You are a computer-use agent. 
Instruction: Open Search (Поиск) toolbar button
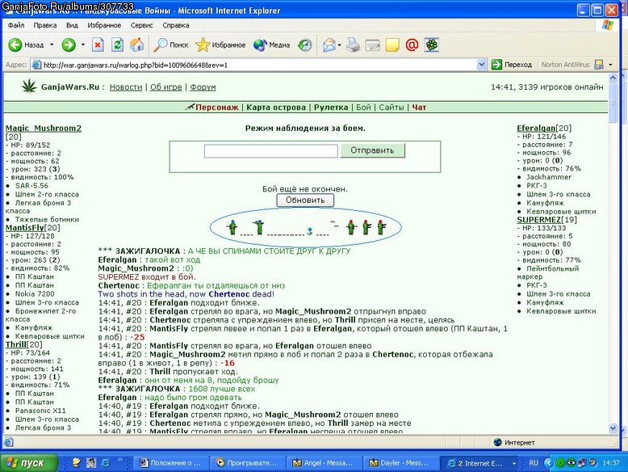[x=171, y=45]
